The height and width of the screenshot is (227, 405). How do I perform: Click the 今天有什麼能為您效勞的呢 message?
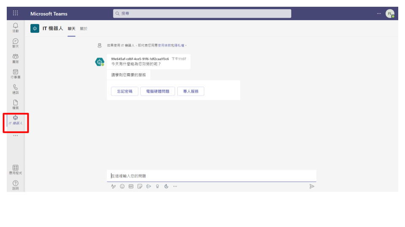tap(136, 64)
